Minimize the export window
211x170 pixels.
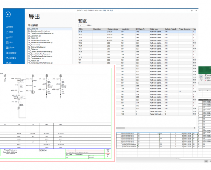pyautogui.click(x=187, y=11)
